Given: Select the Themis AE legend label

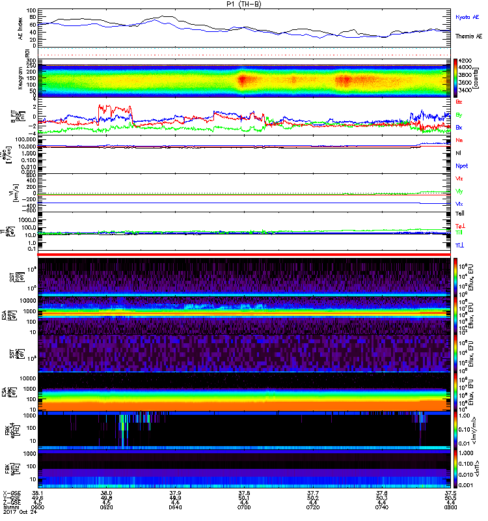Looking at the screenshot, I should coord(468,36).
